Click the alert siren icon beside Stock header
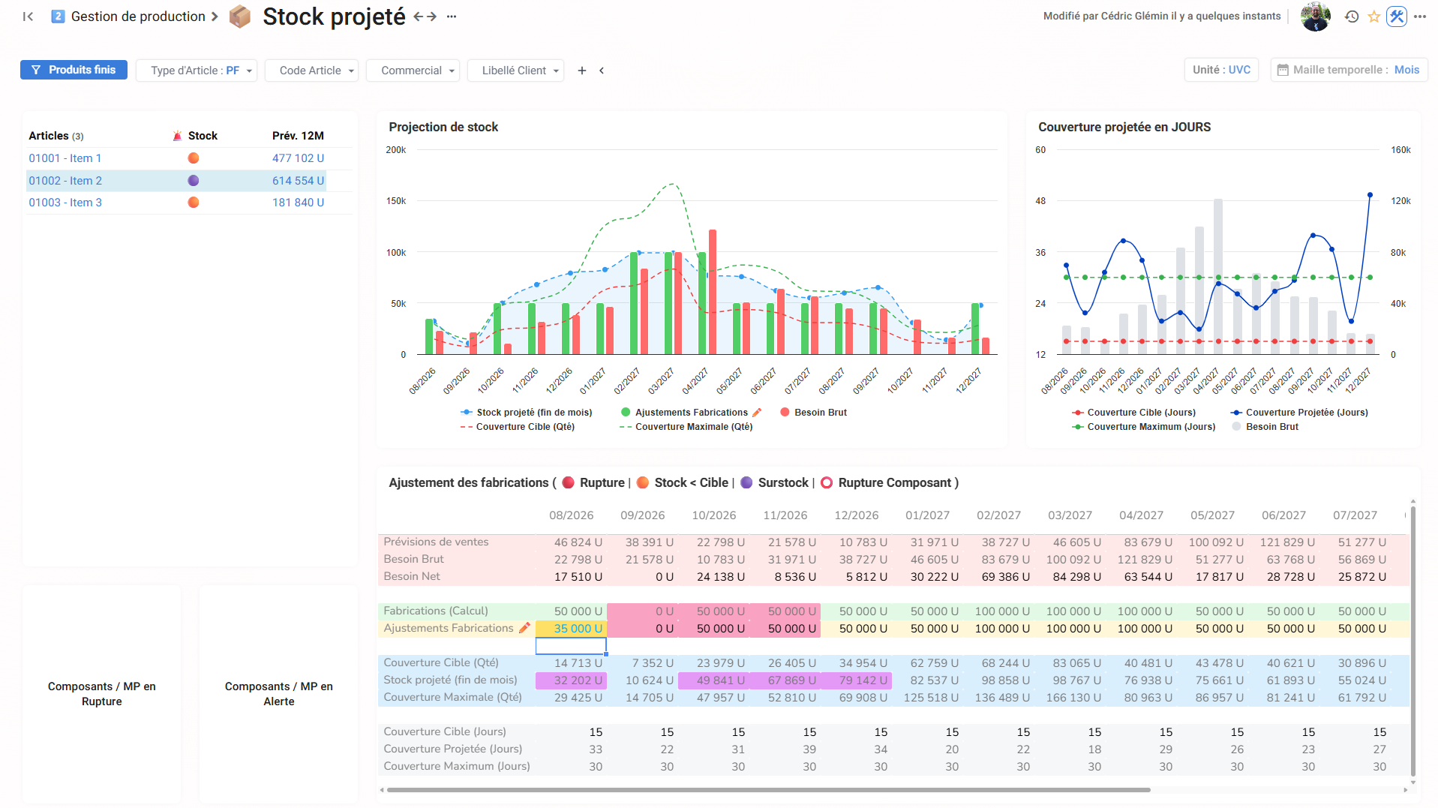Screen dimensions: 1438x808 point(177,136)
